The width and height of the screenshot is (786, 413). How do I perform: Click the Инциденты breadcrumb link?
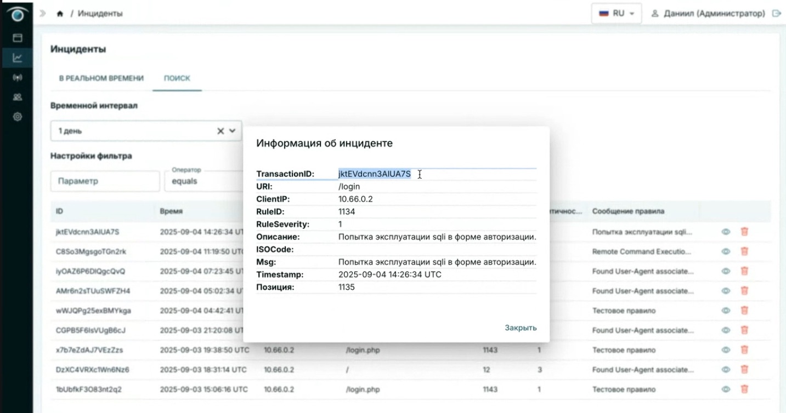[100, 14]
